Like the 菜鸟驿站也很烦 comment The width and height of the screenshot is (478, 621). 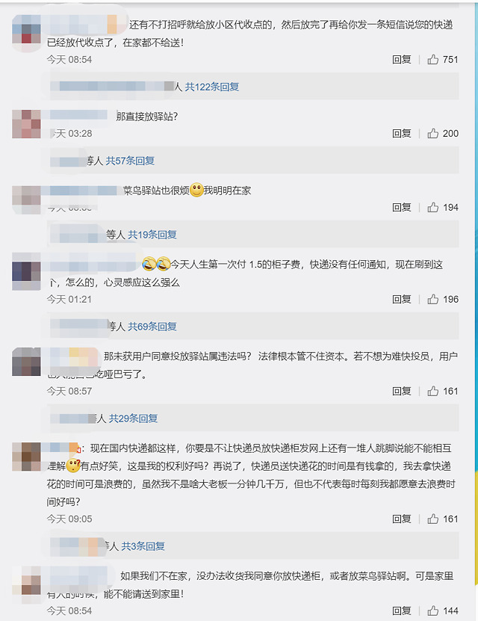pyautogui.click(x=432, y=208)
